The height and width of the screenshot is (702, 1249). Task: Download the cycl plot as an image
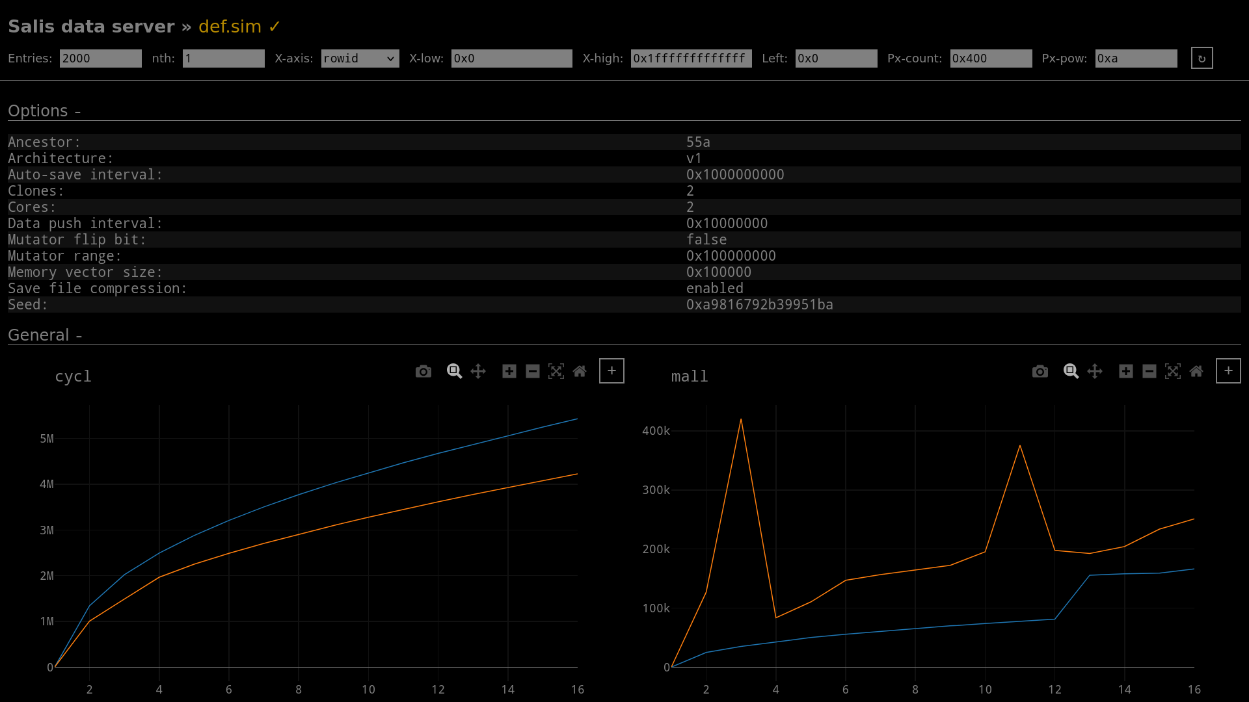click(423, 371)
